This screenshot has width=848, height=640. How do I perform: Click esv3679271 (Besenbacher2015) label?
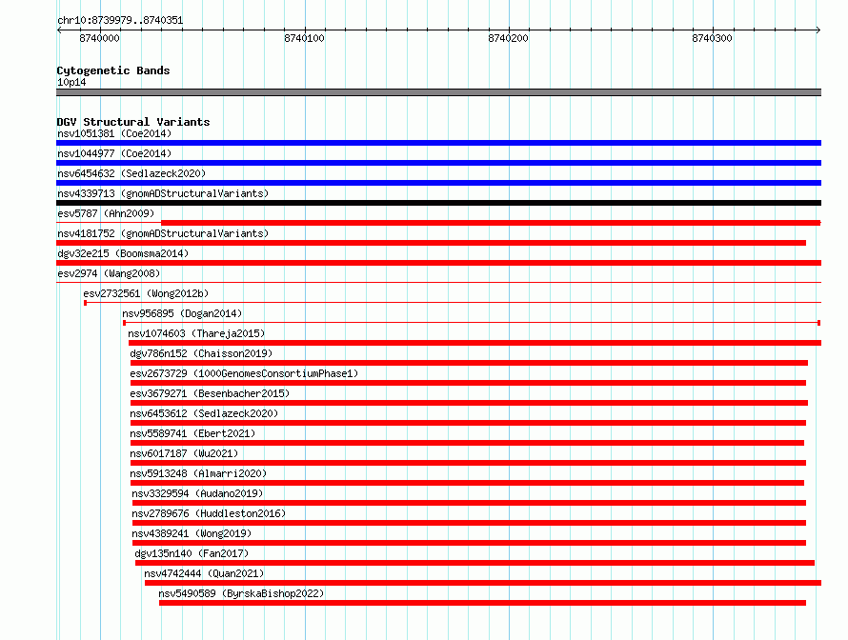(x=210, y=393)
